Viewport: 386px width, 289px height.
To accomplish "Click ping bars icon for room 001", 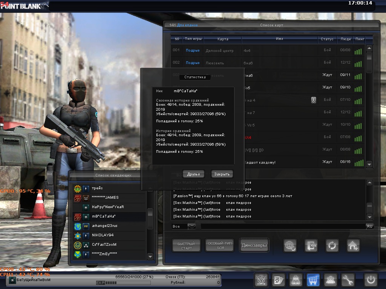I will click(x=358, y=51).
